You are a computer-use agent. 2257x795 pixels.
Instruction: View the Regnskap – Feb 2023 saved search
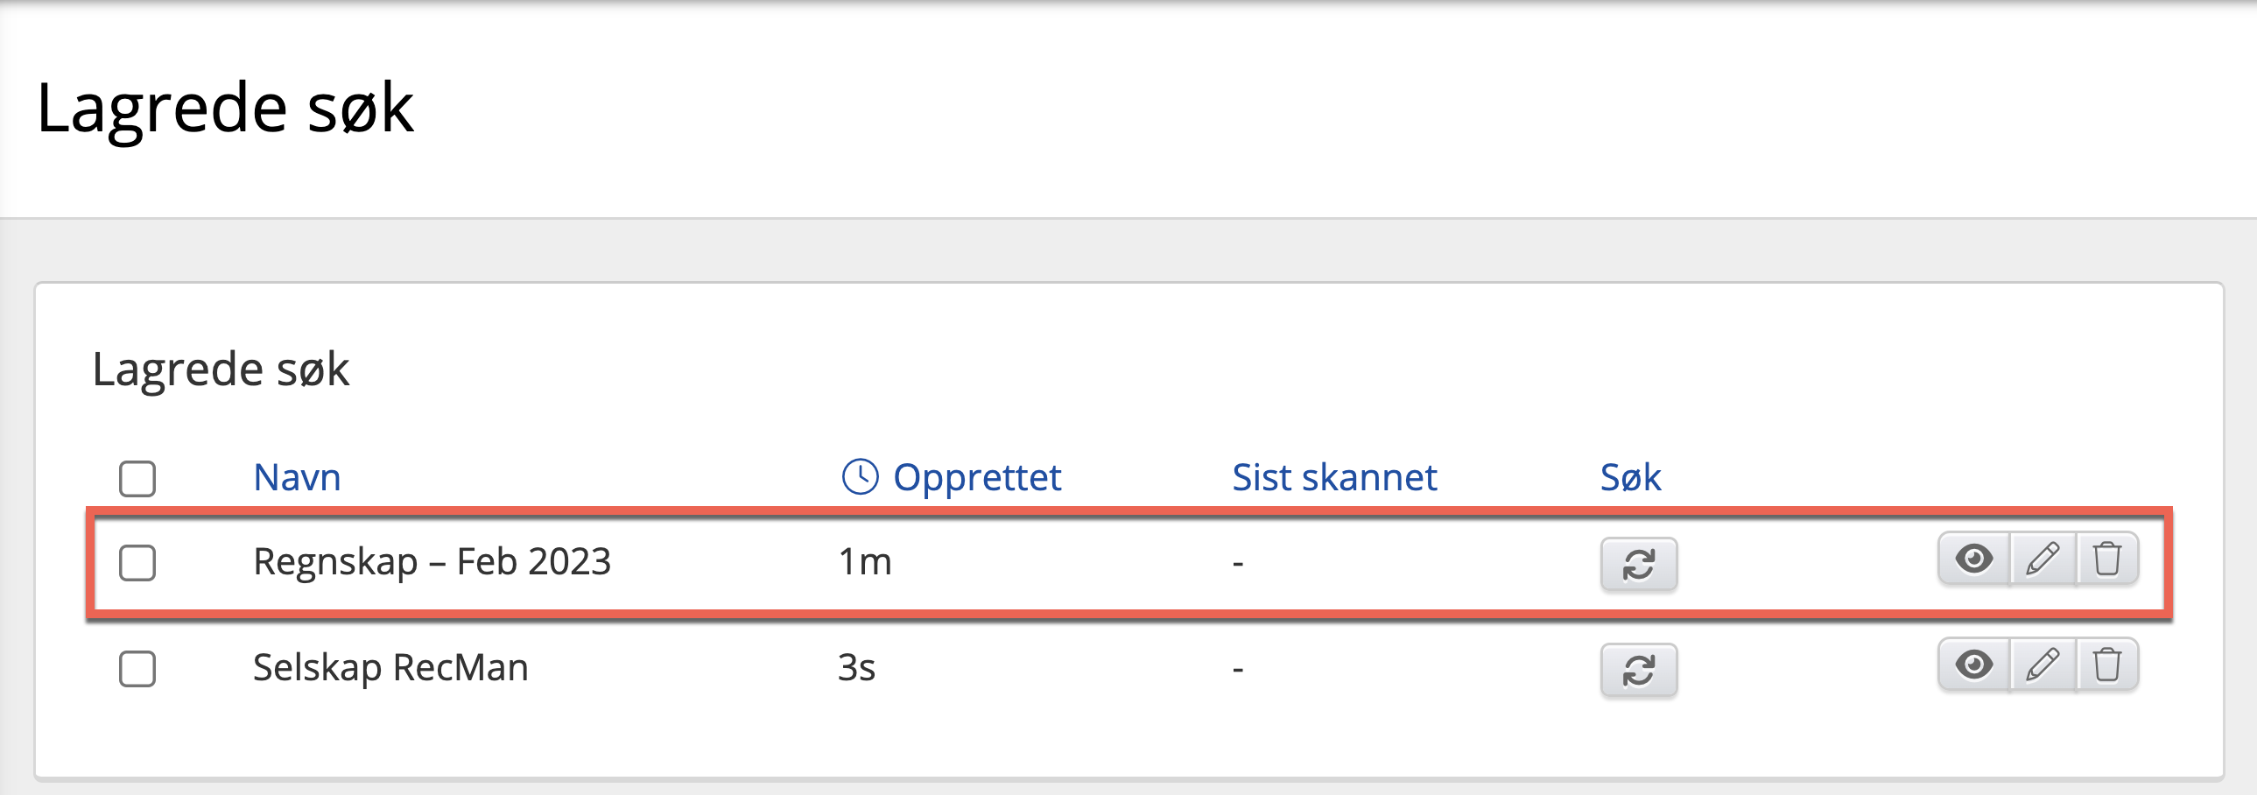coord(1973,559)
